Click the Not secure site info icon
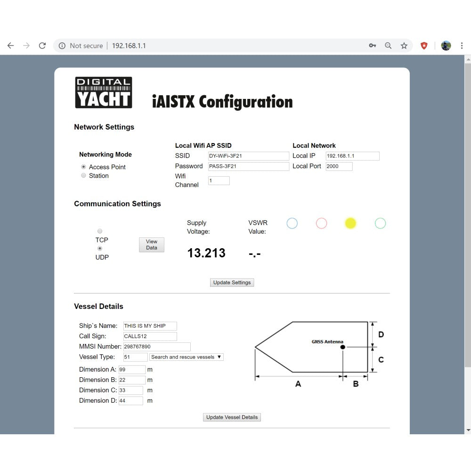The width and height of the screenshot is (471, 471). [x=62, y=46]
